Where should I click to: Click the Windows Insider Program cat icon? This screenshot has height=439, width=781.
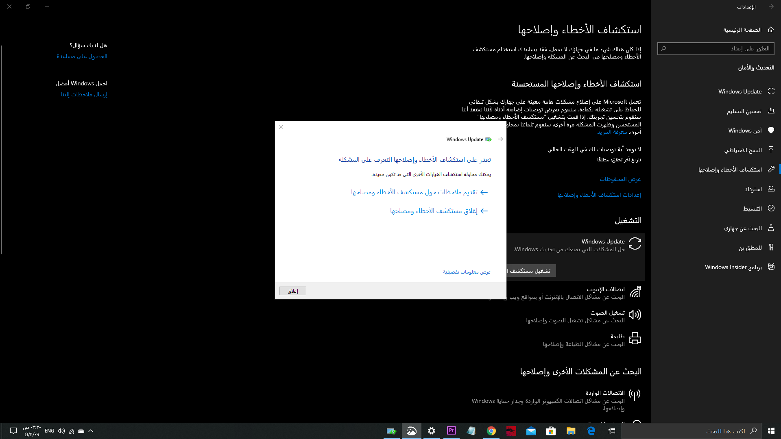pyautogui.click(x=771, y=267)
